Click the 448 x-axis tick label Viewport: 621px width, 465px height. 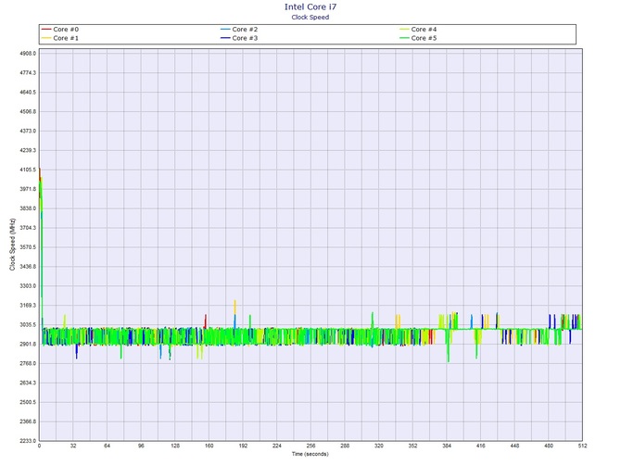(x=514, y=446)
